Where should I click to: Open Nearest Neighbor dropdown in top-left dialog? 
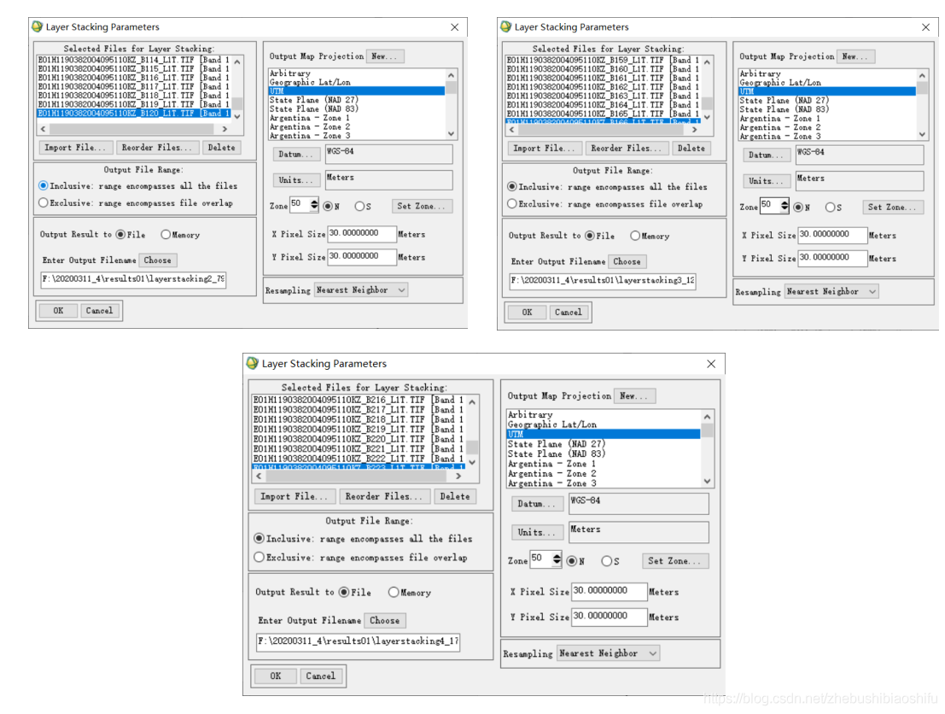coord(361,290)
